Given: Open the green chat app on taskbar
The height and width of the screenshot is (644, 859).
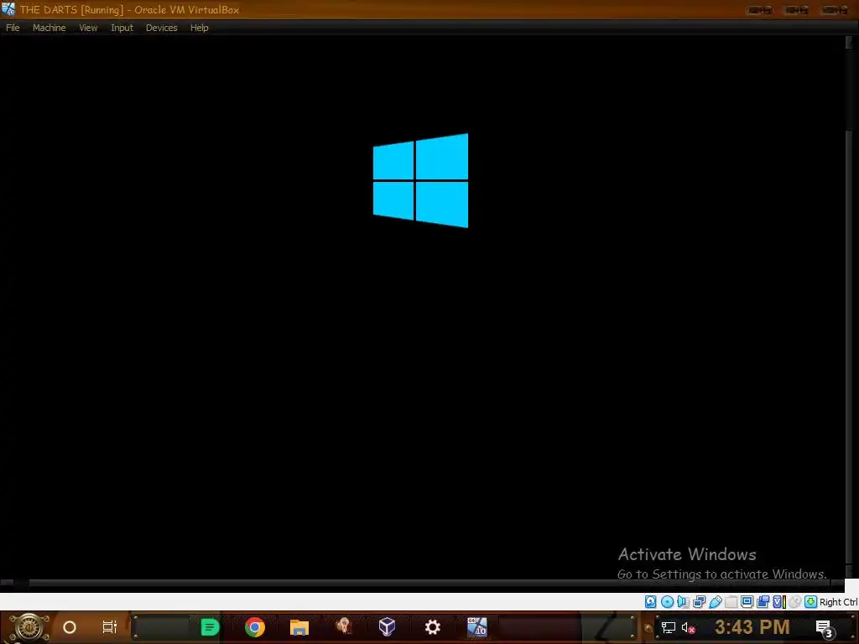Looking at the screenshot, I should pyautogui.click(x=210, y=627).
